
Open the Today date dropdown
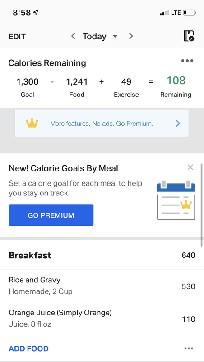100,36
